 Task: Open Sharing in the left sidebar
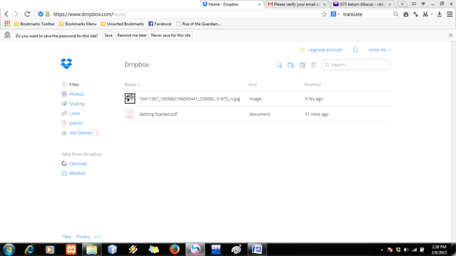click(77, 104)
